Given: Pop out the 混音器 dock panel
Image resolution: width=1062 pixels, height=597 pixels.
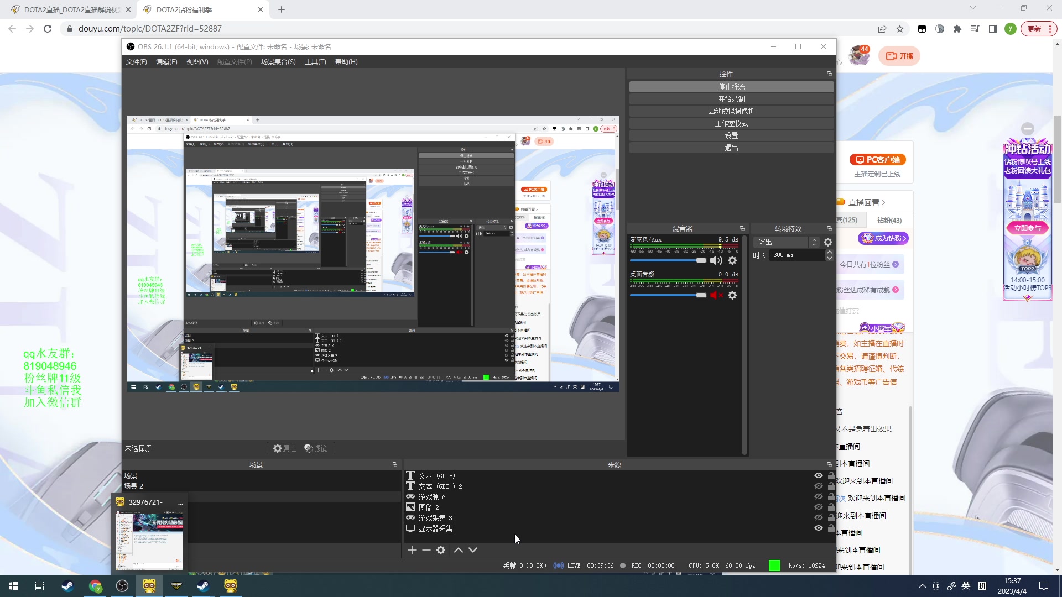Looking at the screenshot, I should (x=742, y=228).
